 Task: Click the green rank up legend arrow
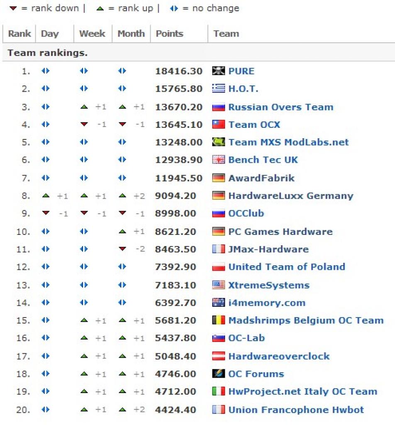(100, 8)
